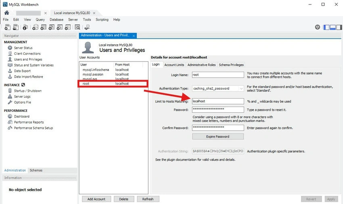Click the Login Name input field
Image resolution: width=343 pixels, height=204 pixels.
[x=218, y=74]
